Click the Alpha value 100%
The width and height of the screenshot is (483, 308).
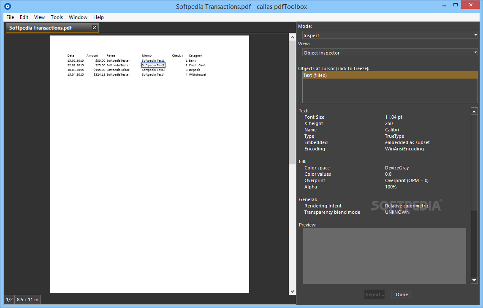pyautogui.click(x=391, y=187)
